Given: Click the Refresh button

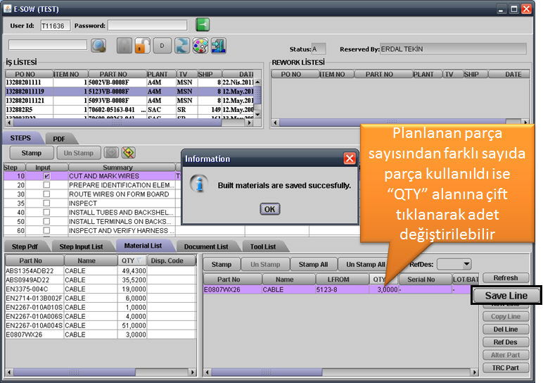Looking at the screenshot, I should 506,278.
